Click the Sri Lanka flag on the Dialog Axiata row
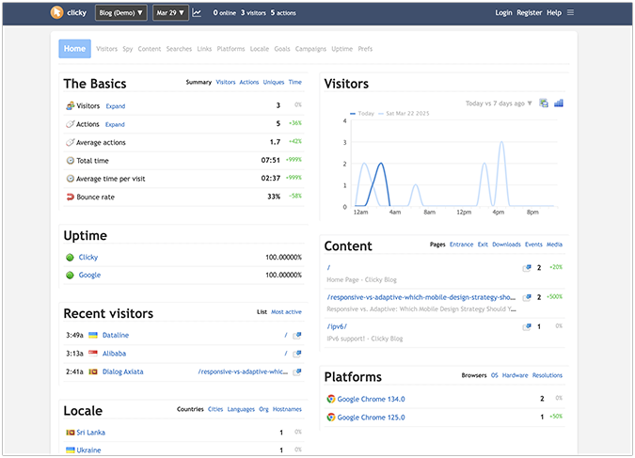Screen dimensions: 635x458 [93, 371]
